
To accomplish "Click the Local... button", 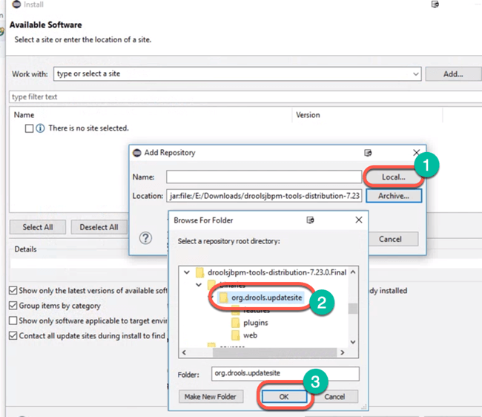I will pos(392,177).
